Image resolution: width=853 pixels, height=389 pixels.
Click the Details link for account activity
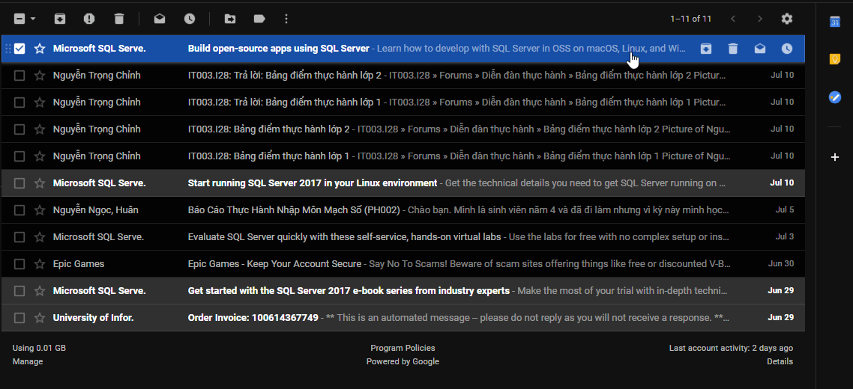click(x=780, y=361)
